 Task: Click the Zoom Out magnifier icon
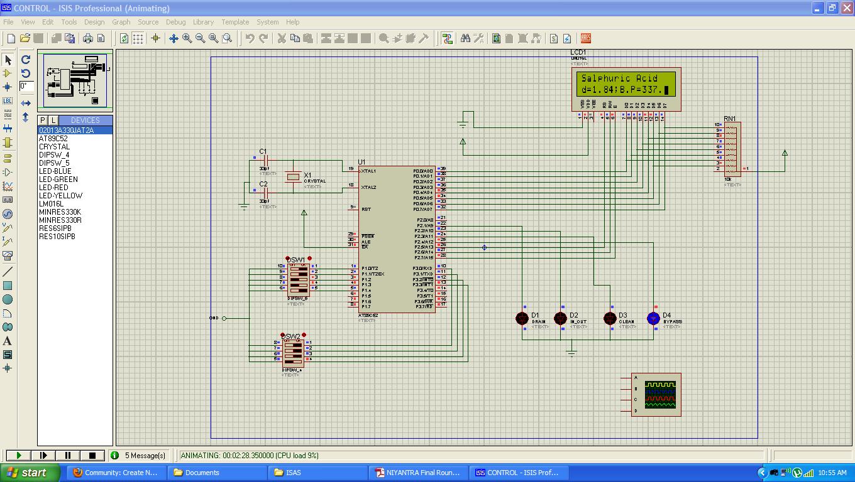point(200,38)
